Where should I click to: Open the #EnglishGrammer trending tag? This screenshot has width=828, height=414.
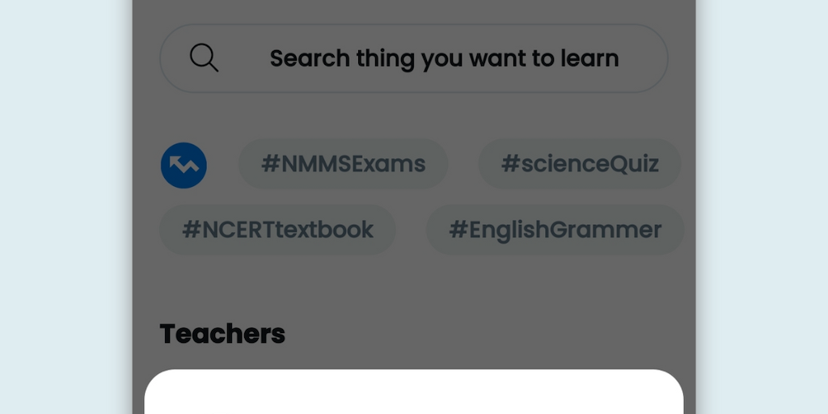point(555,230)
